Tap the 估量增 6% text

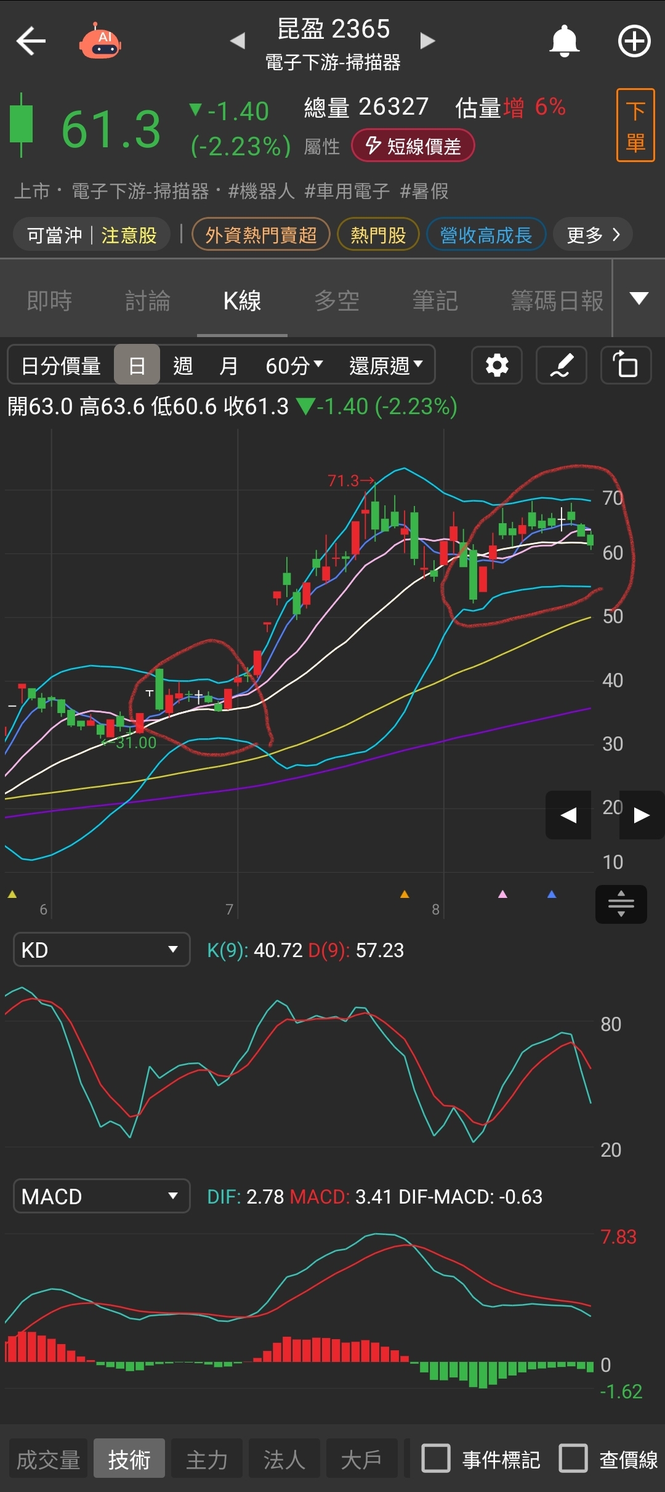(510, 107)
